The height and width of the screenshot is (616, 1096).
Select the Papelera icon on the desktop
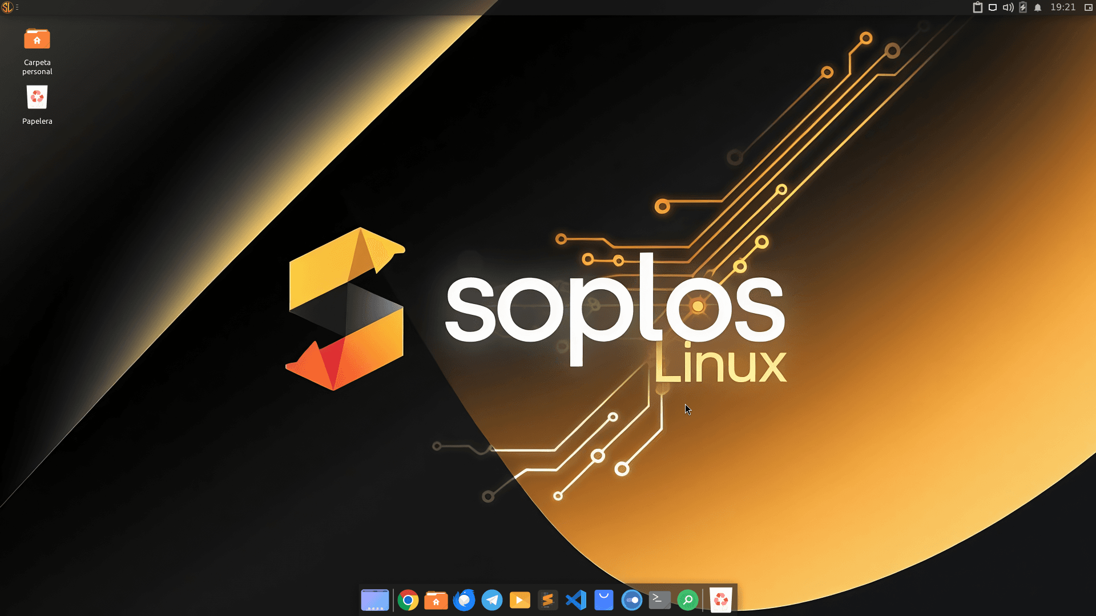coord(37,105)
